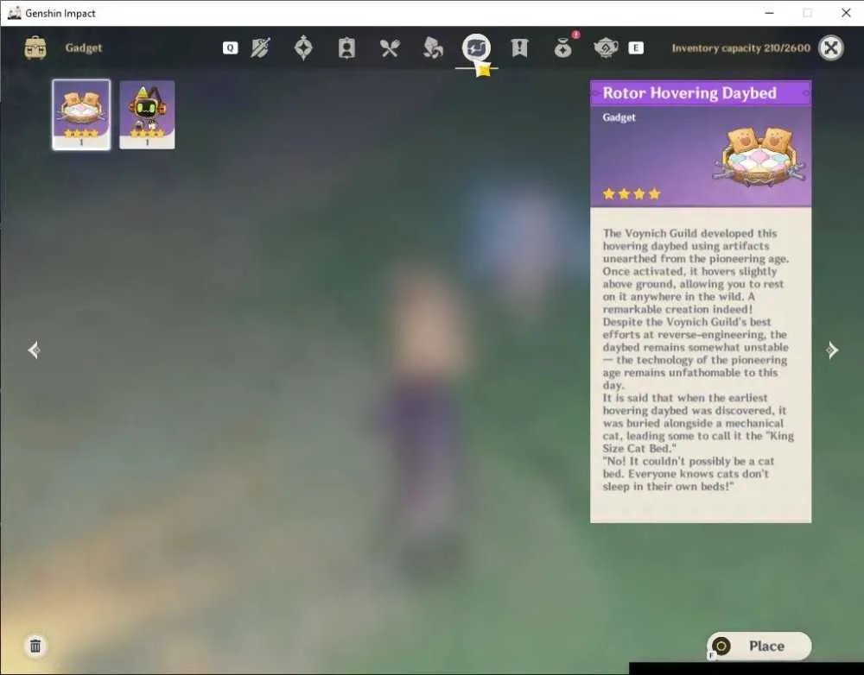864x675 pixels.
Task: Open the Artifacts inventory tab
Action: [303, 47]
